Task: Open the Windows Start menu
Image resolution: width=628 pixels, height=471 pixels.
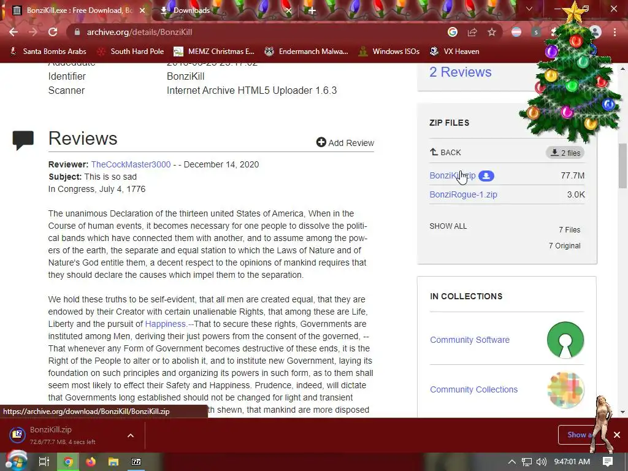Action: tap(16, 461)
